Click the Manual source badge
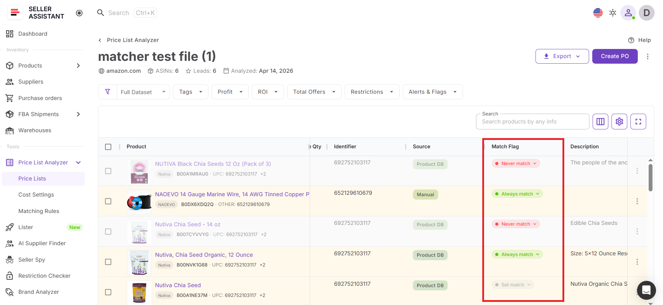Viewport: 663px width, 305px height. point(425,195)
